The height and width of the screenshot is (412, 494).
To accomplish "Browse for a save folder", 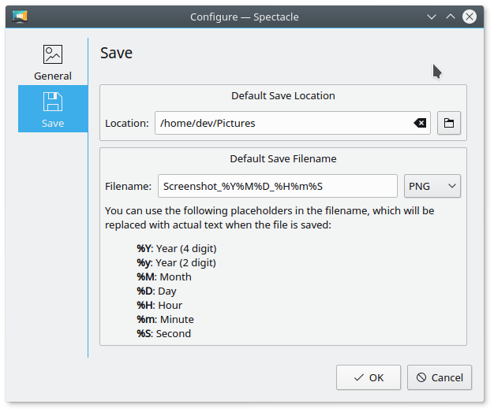I will coord(449,123).
